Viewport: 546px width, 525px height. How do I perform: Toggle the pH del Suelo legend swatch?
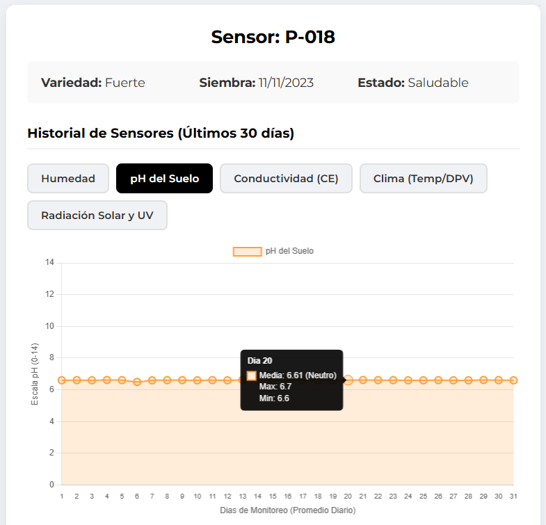(x=247, y=251)
